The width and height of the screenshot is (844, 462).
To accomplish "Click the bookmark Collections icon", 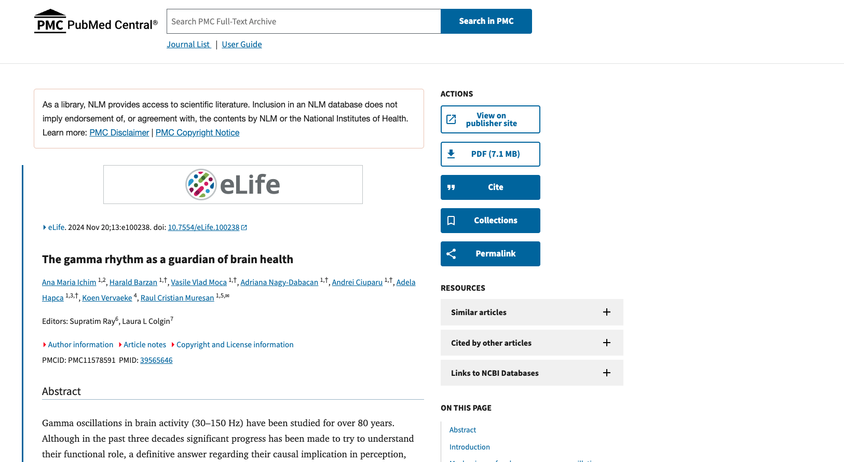I will tap(452, 221).
